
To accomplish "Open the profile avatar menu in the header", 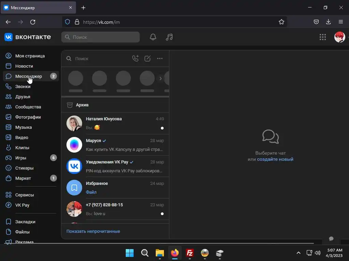I will tap(340, 37).
